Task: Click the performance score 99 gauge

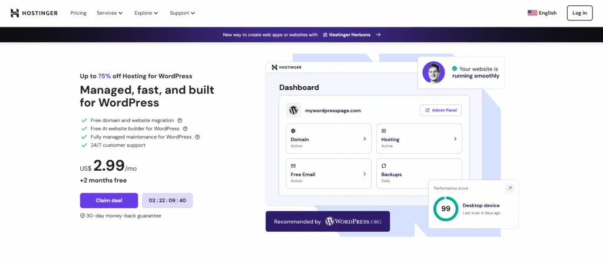Action: tap(446, 209)
